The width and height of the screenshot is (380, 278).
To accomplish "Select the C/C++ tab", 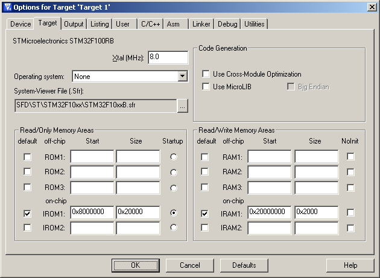I will tap(151, 24).
